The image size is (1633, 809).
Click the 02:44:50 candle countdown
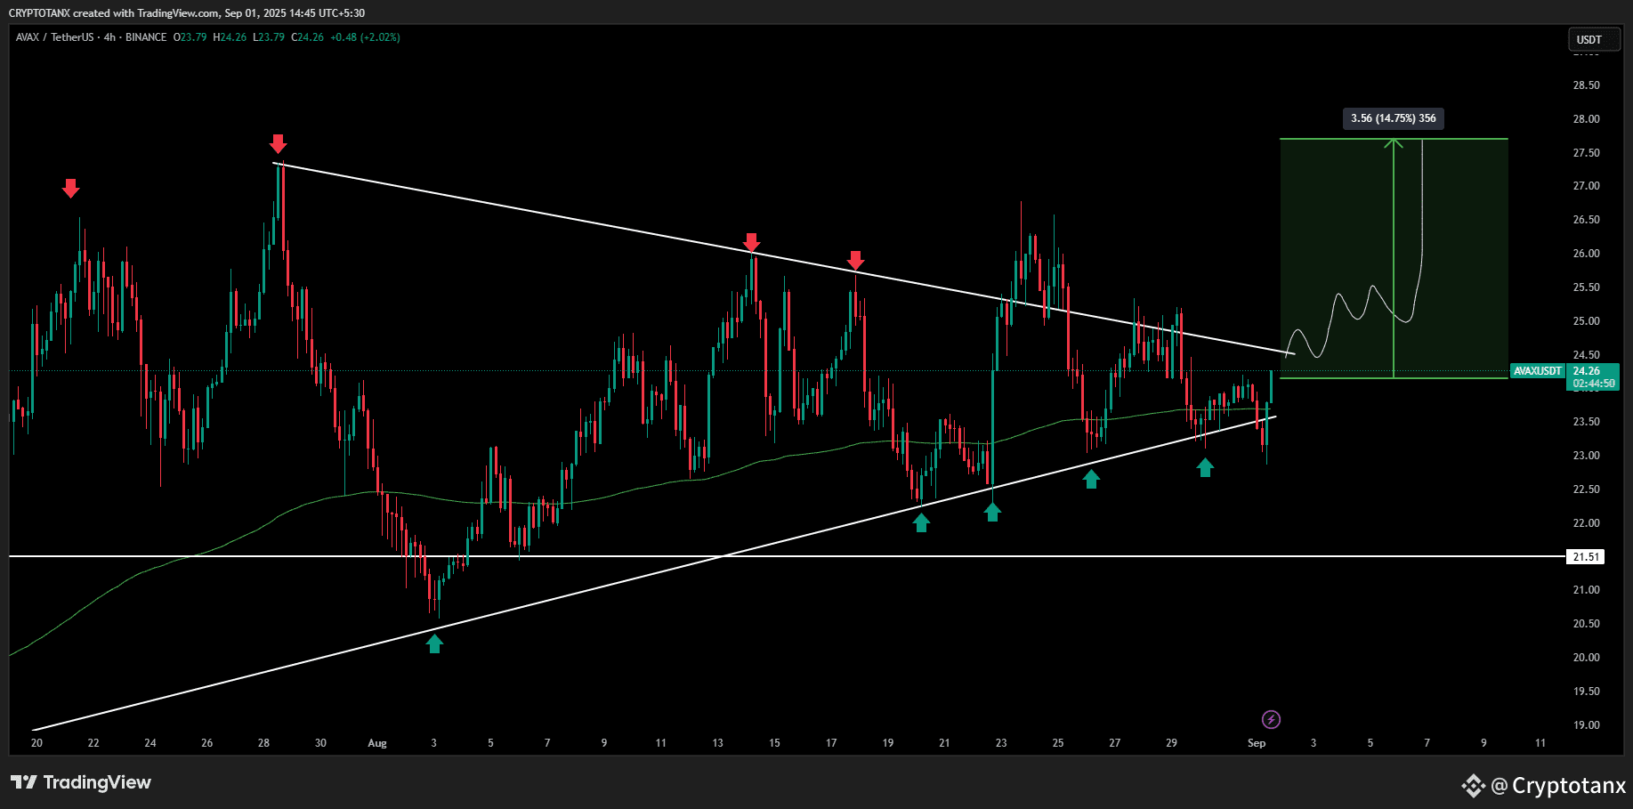click(x=1594, y=384)
